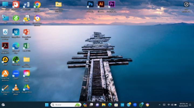194x108 pixels.
Task: Select the Adobe Photoshop Ps desktop shortcut
Action: (x=90, y=7)
